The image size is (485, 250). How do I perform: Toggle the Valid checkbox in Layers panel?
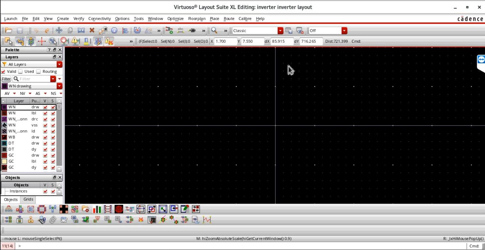click(3, 72)
